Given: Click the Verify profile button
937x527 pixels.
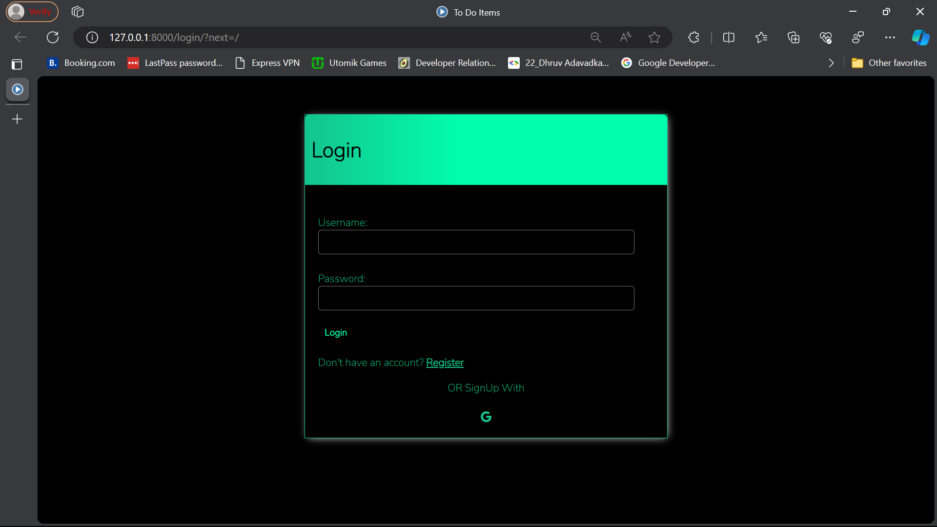Looking at the screenshot, I should 32,12.
